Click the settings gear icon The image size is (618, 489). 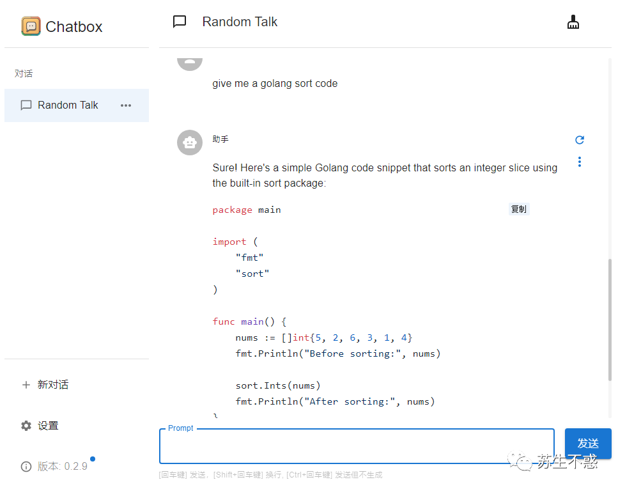[26, 426]
